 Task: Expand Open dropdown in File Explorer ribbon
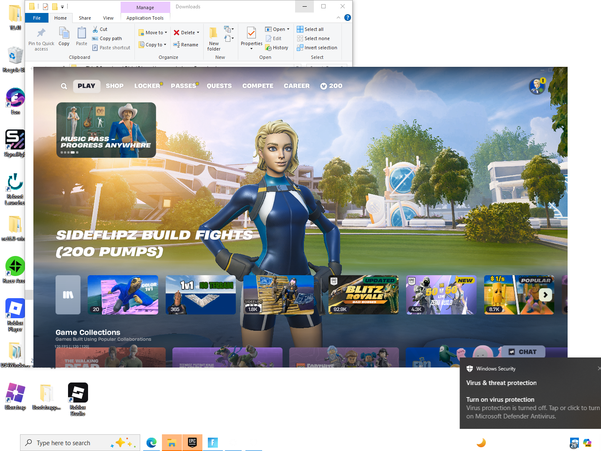[x=288, y=29]
